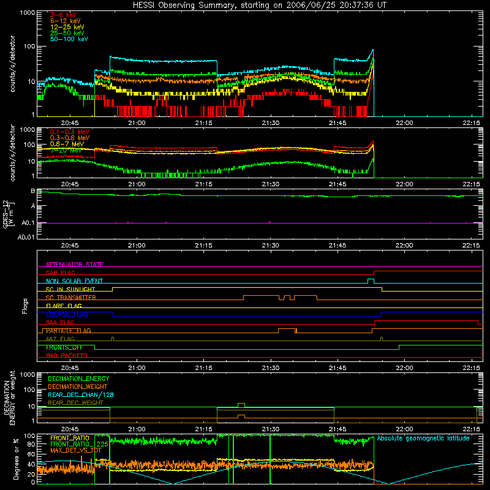Click the yellow 12-25 keV legend entry
The height and width of the screenshot is (490, 490).
(67, 27)
